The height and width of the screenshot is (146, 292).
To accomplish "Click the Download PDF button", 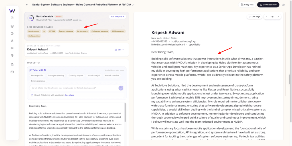I will (268, 5).
